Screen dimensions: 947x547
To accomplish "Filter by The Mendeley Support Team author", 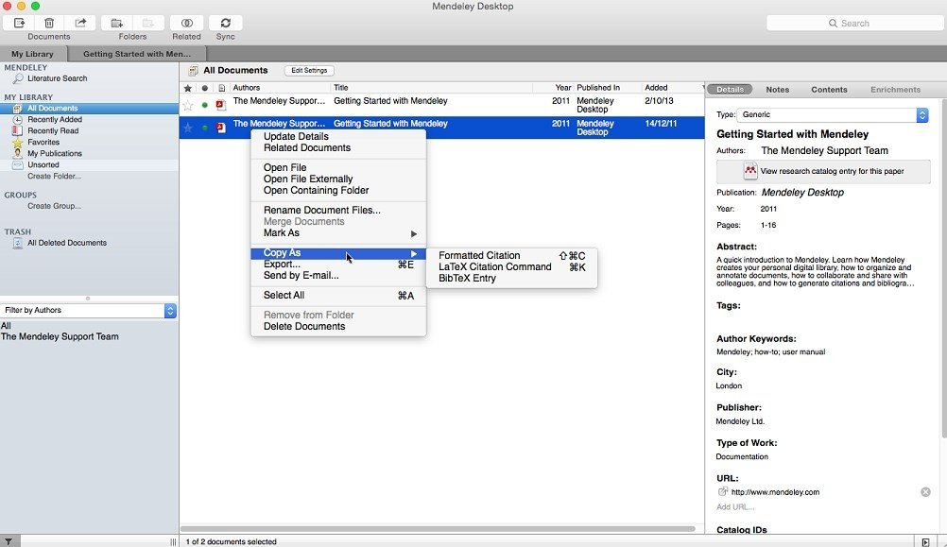I will pos(60,337).
